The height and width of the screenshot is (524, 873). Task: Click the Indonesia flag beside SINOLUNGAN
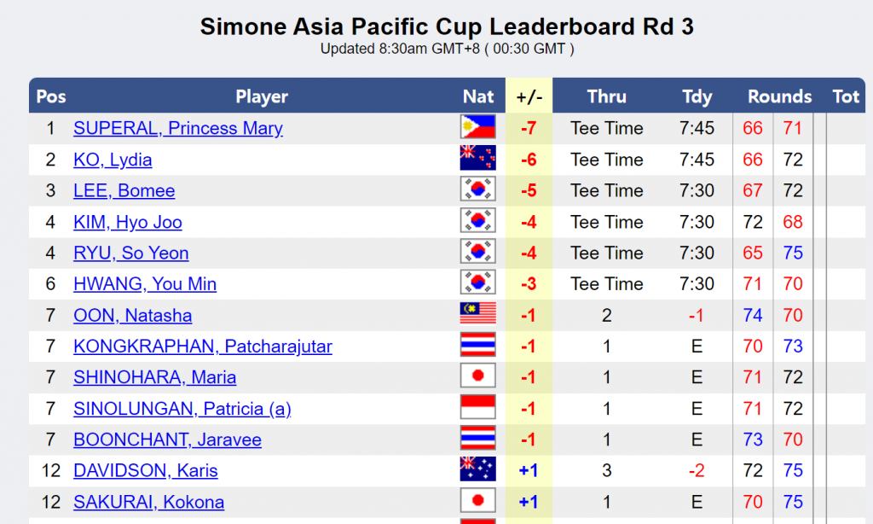(x=477, y=409)
